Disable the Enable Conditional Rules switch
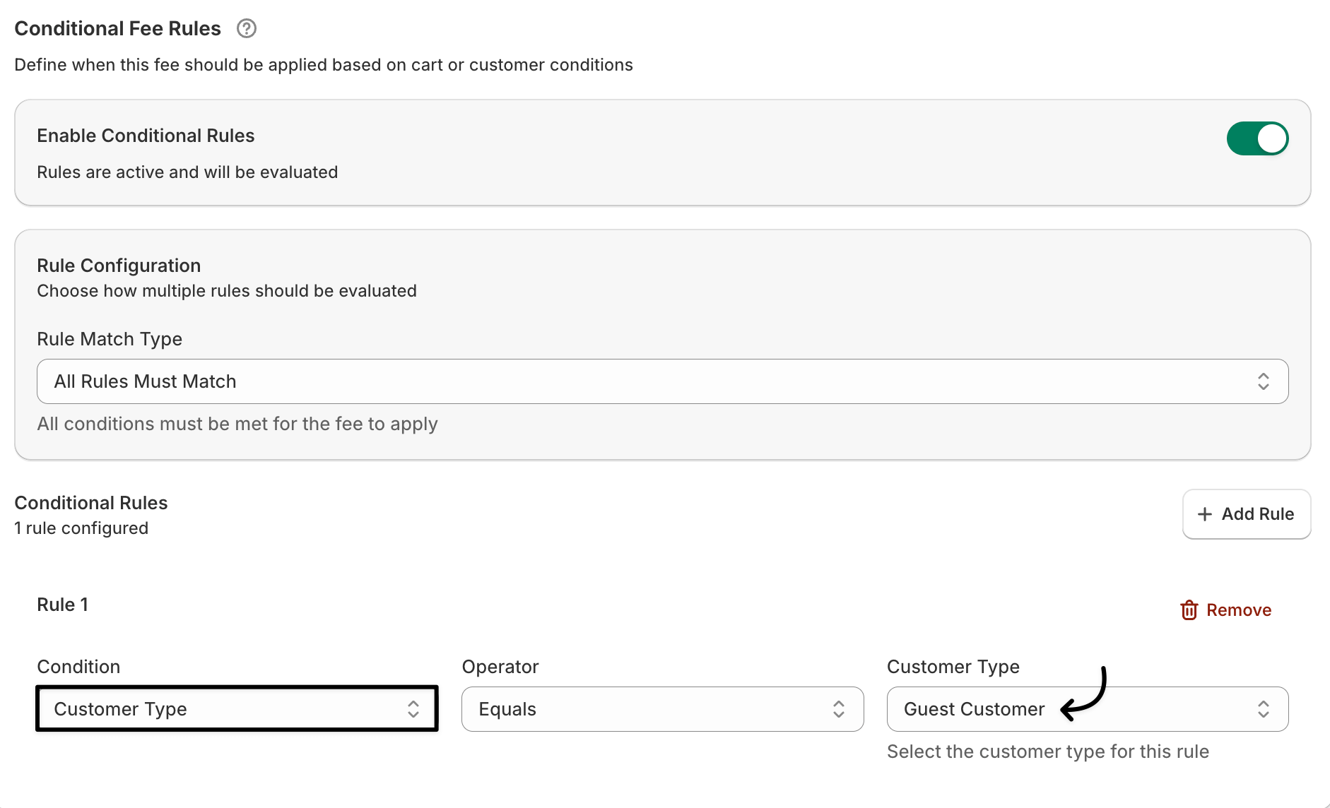This screenshot has width=1330, height=808. click(1257, 138)
